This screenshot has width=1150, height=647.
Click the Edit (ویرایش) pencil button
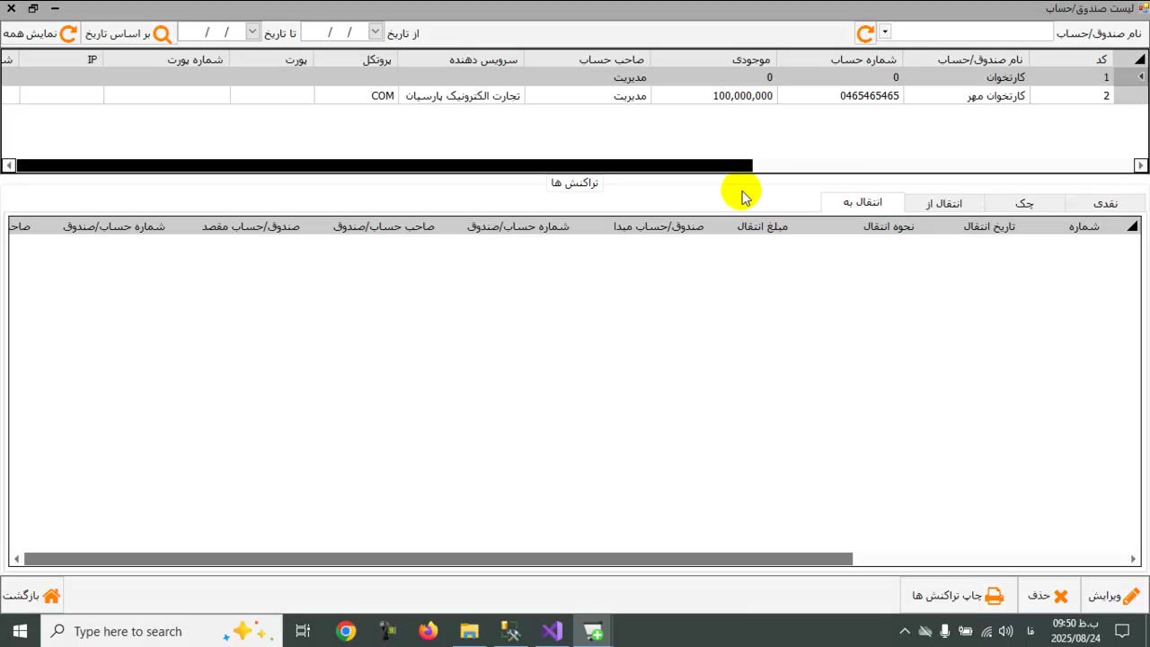pos(1114,596)
